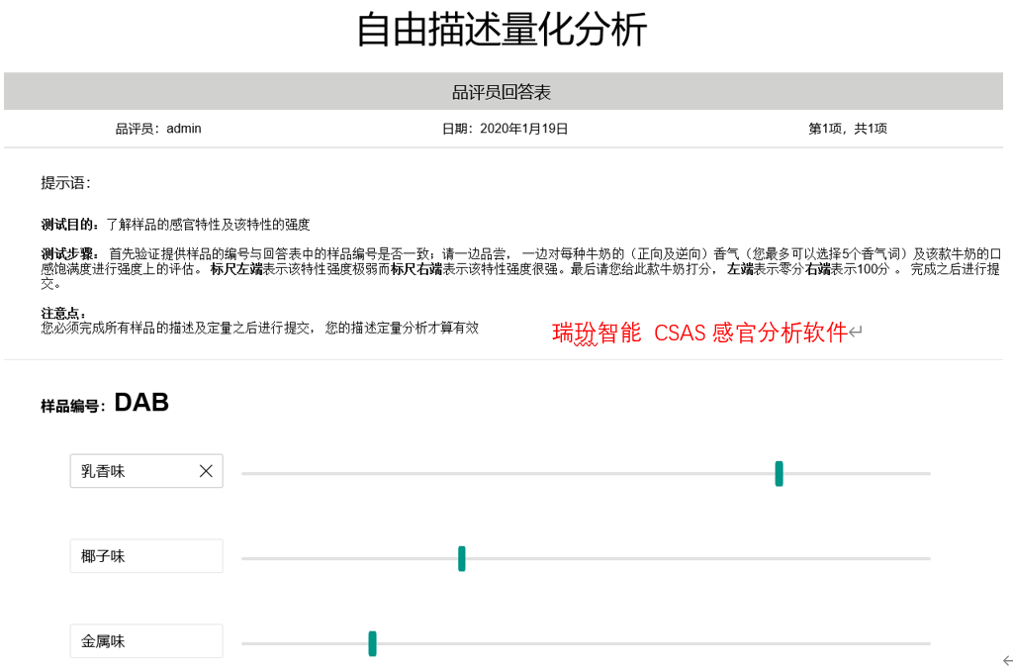Click the arrow icon at the bottom right
This screenshot has width=1013, height=668.
tap(1007, 660)
